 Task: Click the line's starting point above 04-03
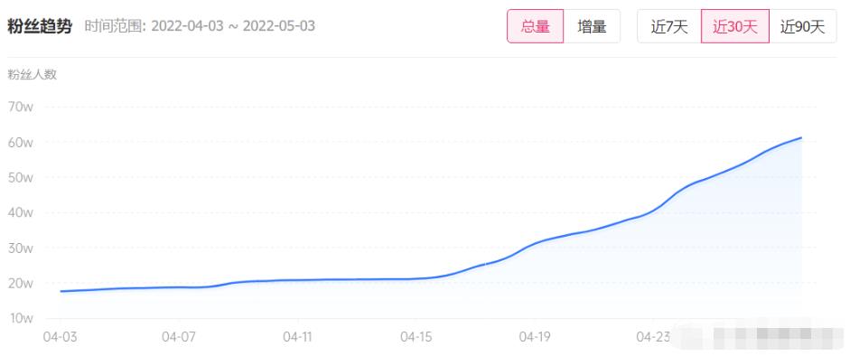tap(61, 291)
